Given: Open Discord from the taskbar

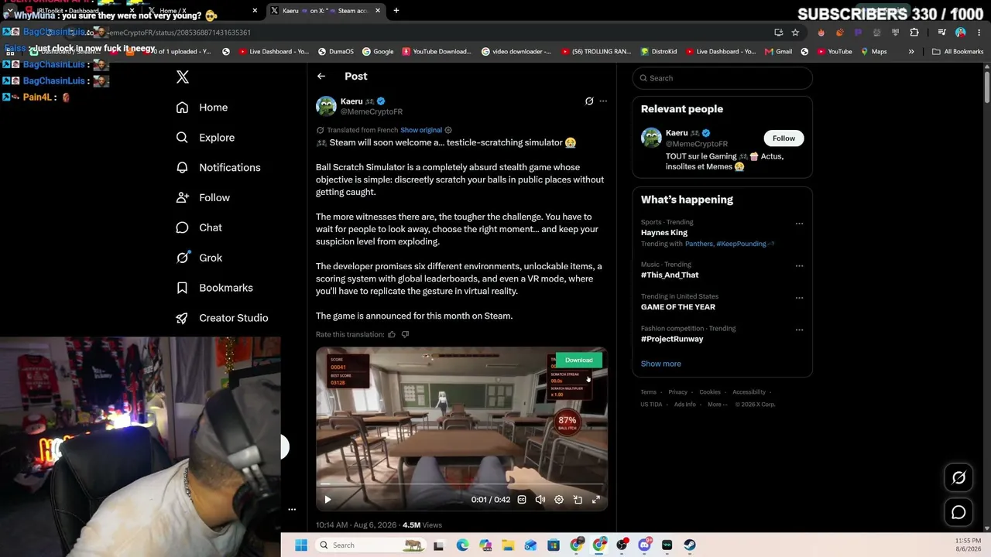Looking at the screenshot, I should 644,545.
